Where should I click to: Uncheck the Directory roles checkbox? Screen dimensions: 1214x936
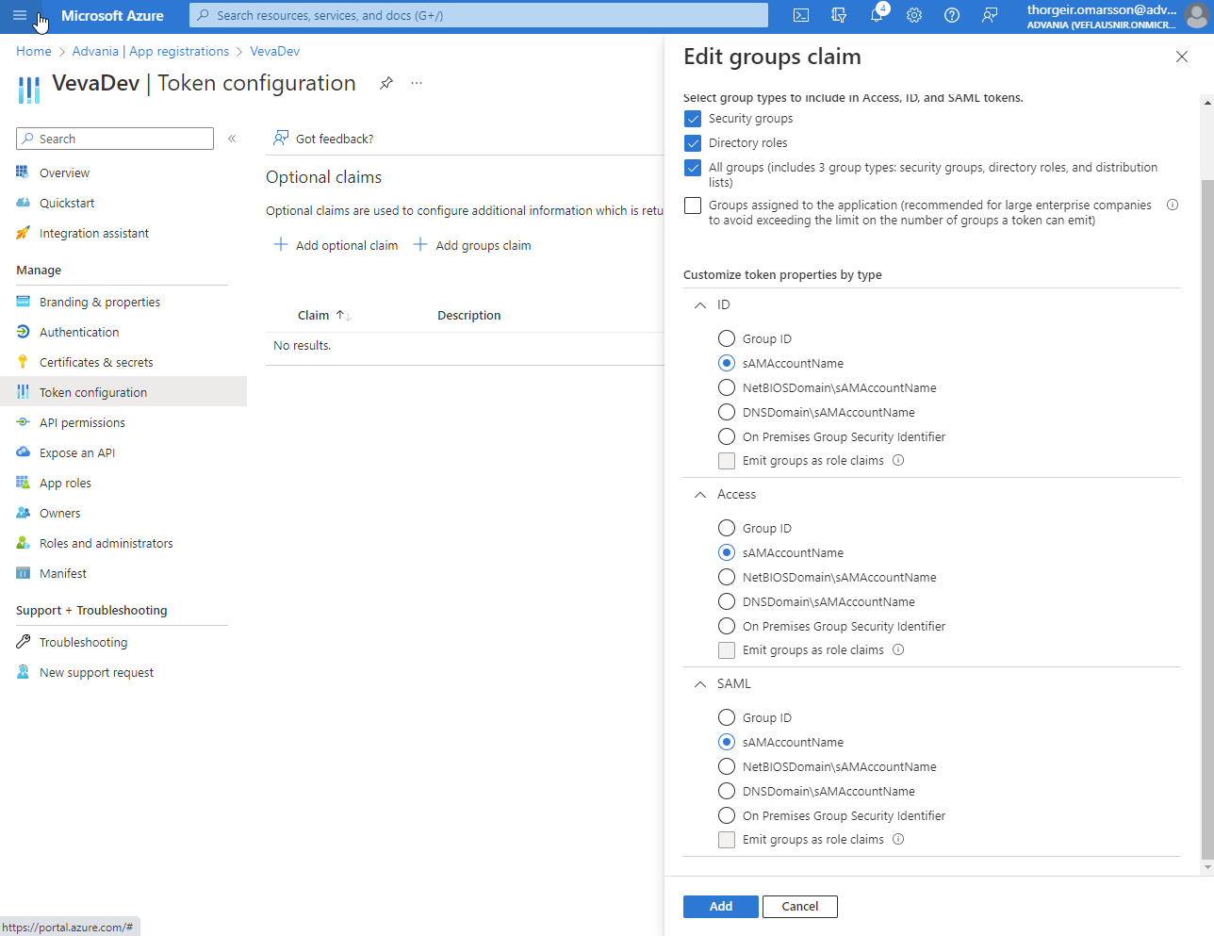(x=693, y=143)
